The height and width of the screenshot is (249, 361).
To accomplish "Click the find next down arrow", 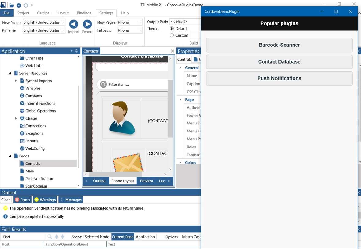I will pos(62,237).
